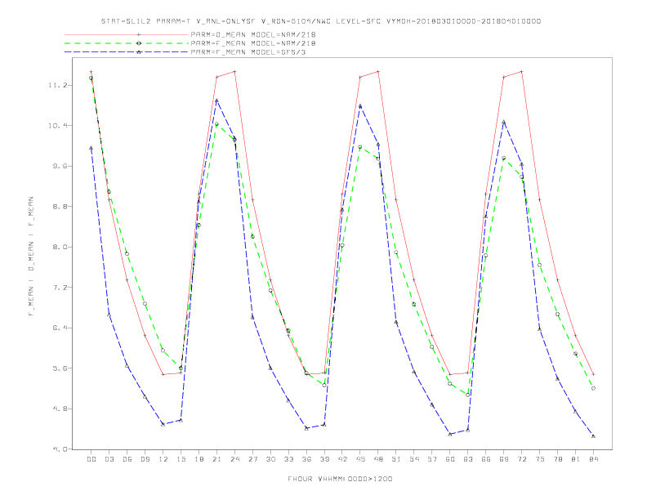Click forecast hour 21 on the x-axis

coord(216,459)
